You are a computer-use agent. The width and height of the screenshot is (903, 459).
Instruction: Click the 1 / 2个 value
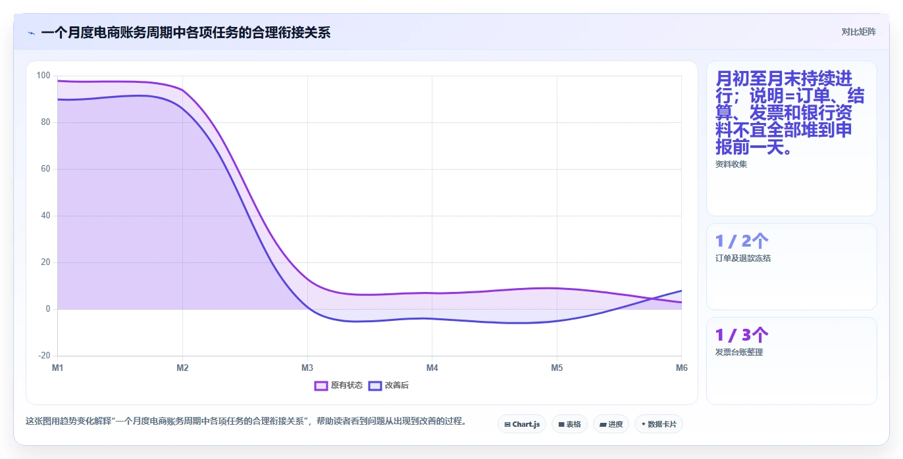[742, 241]
